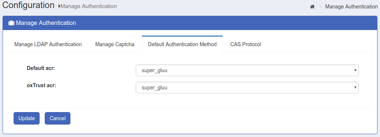Viewport: 380px width, 137px height.
Task: Open the Default acr dropdown
Action: (247, 70)
